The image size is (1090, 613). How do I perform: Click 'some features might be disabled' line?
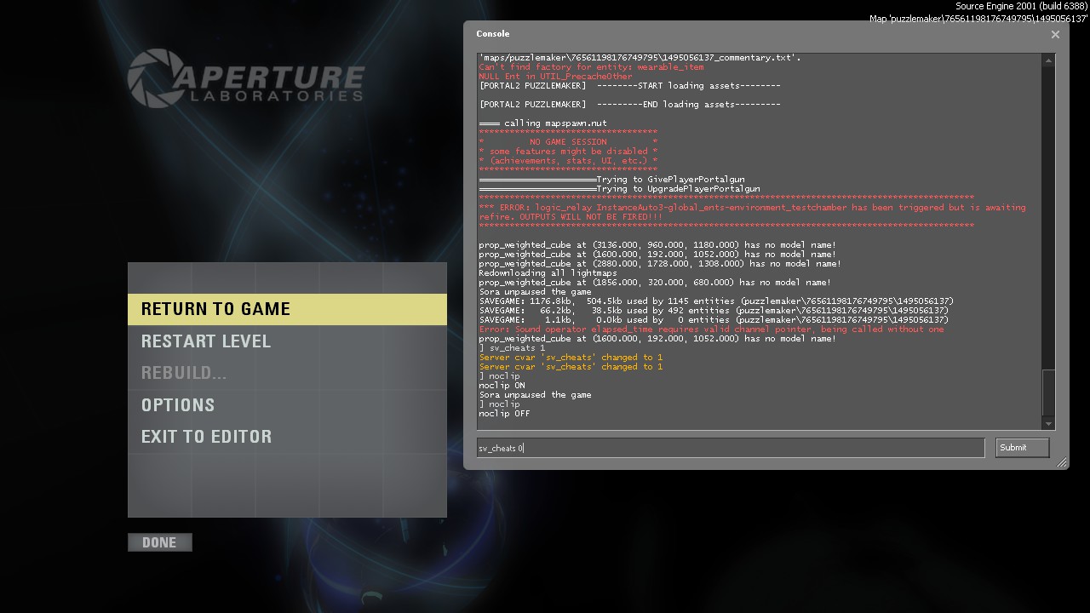(x=568, y=152)
